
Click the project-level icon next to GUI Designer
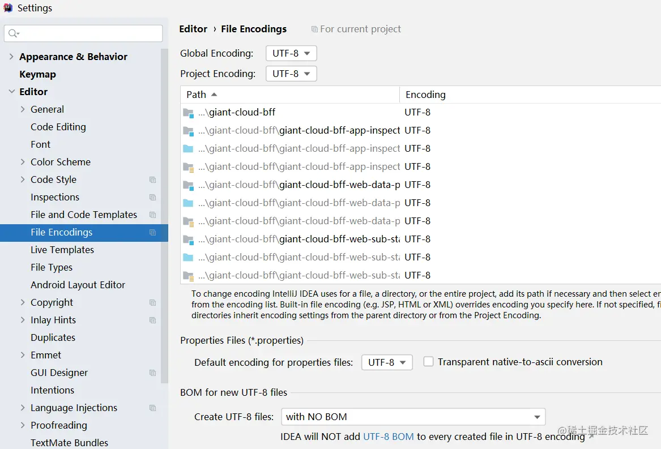(x=152, y=373)
